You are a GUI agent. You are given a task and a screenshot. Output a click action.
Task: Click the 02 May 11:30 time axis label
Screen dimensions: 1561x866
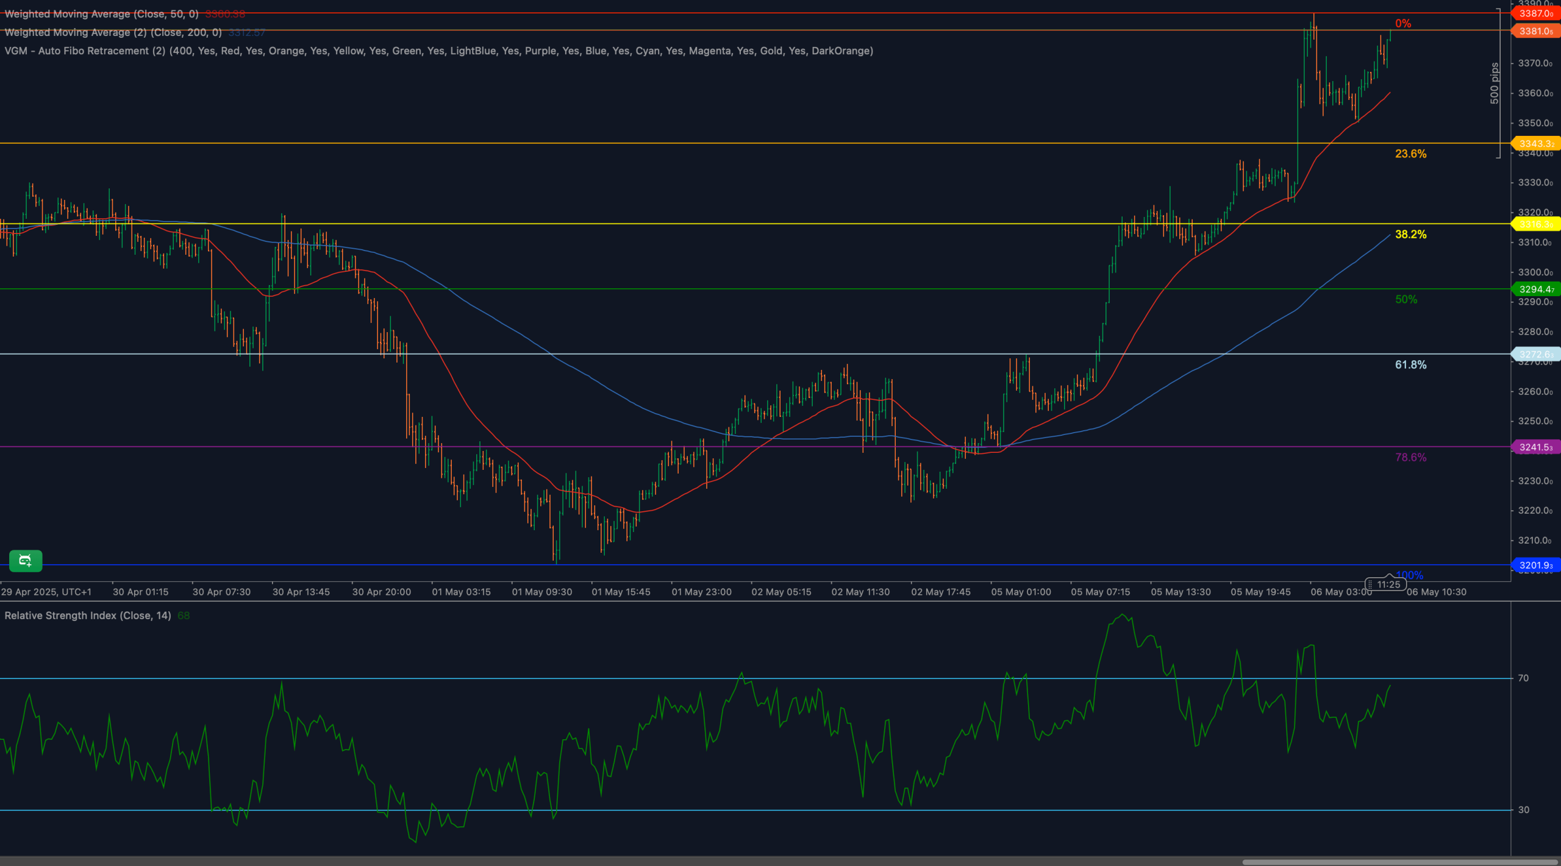[860, 592]
